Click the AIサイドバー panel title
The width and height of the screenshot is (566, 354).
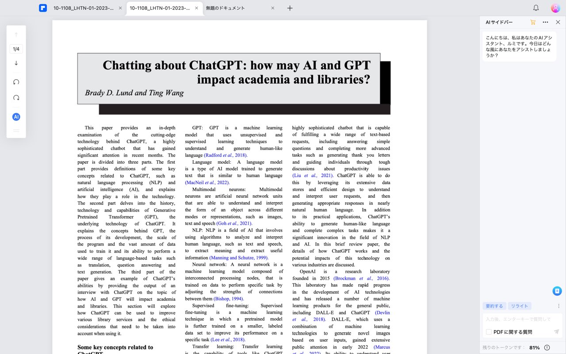(x=499, y=22)
